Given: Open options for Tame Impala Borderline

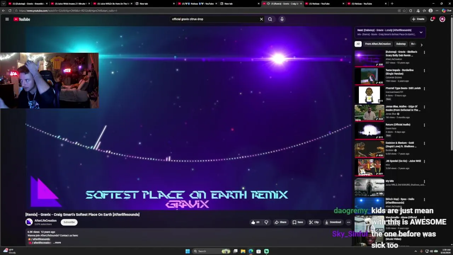Looking at the screenshot, I should click(424, 70).
